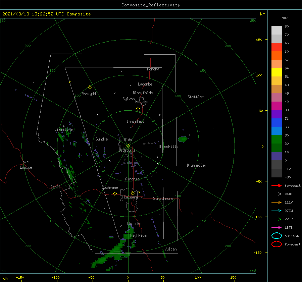Click the Stettler city label
This screenshot has width=302, height=282.
click(x=196, y=97)
